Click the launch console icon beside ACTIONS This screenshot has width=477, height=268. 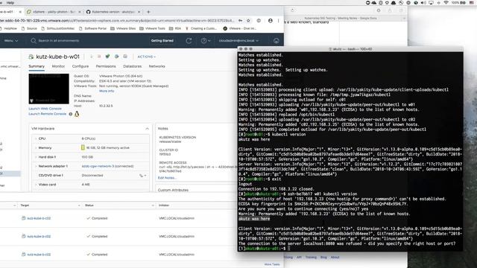coord(125,57)
